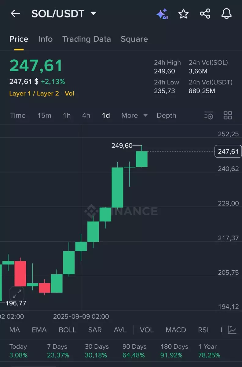Expand the More timeframes dropdown

point(134,115)
